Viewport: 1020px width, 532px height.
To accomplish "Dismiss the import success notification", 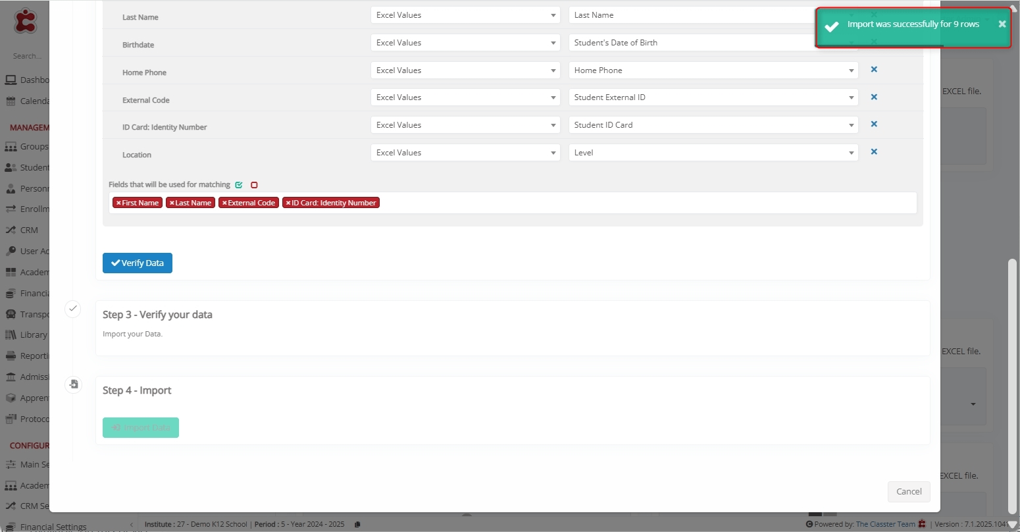I will (1002, 24).
